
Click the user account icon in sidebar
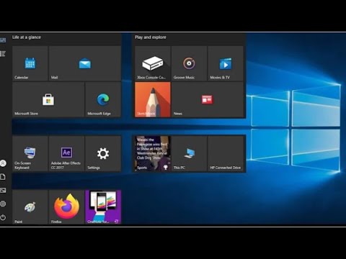3,163
